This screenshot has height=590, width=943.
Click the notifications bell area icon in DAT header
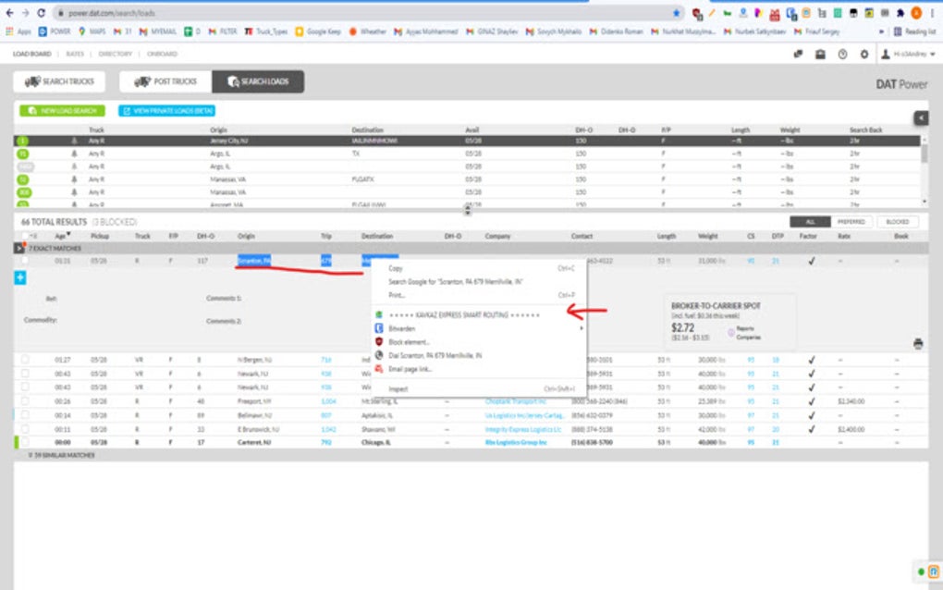(799, 55)
